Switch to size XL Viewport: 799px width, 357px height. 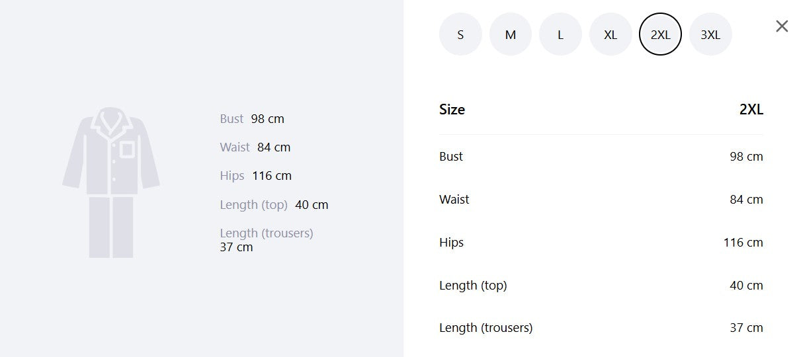(610, 34)
